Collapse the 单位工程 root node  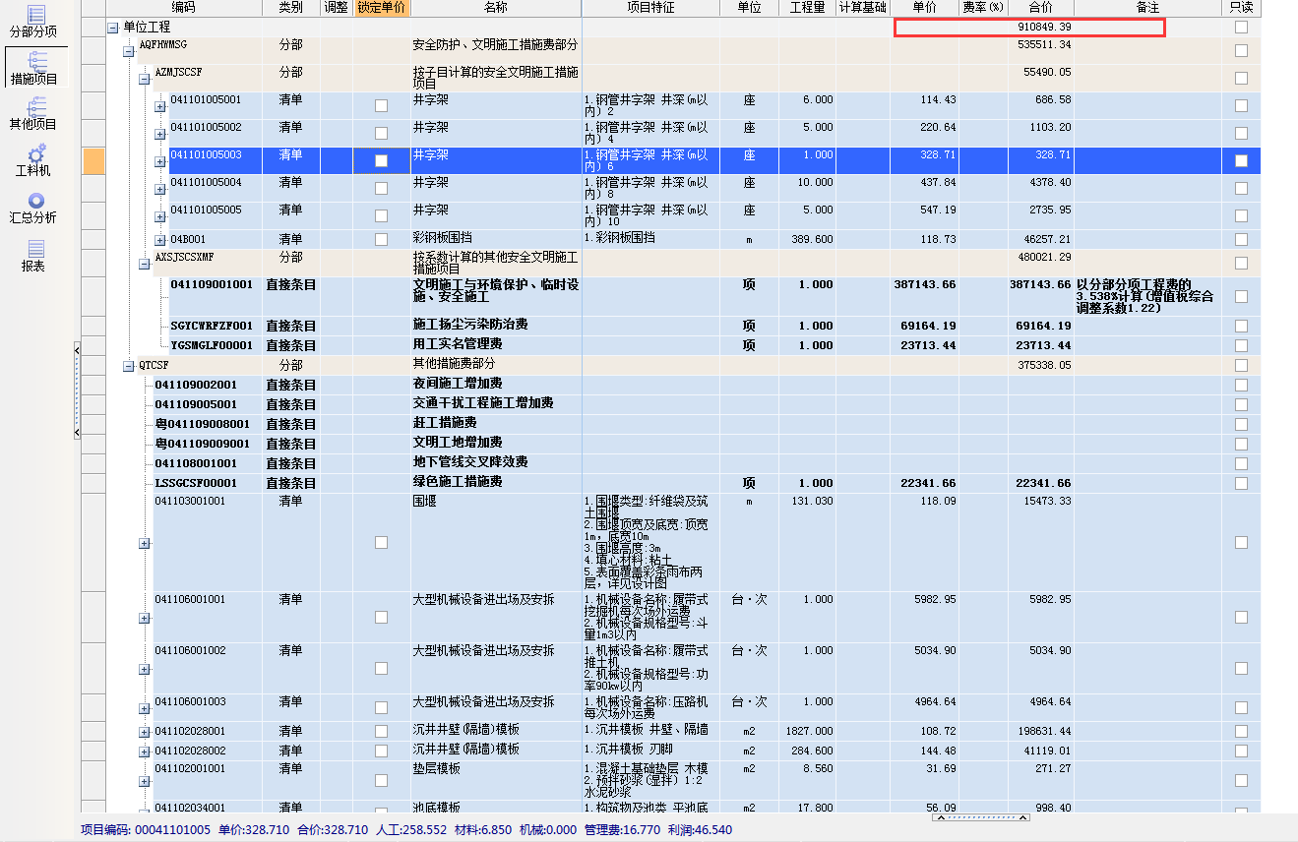point(113,28)
